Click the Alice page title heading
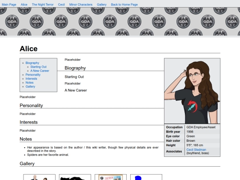The image size is (240, 180). coord(28,49)
